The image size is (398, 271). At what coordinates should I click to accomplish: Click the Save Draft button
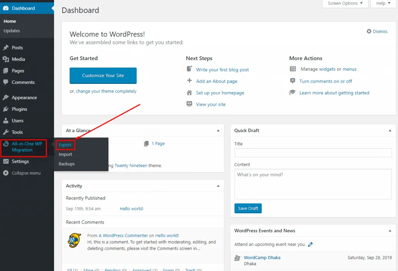(x=248, y=208)
